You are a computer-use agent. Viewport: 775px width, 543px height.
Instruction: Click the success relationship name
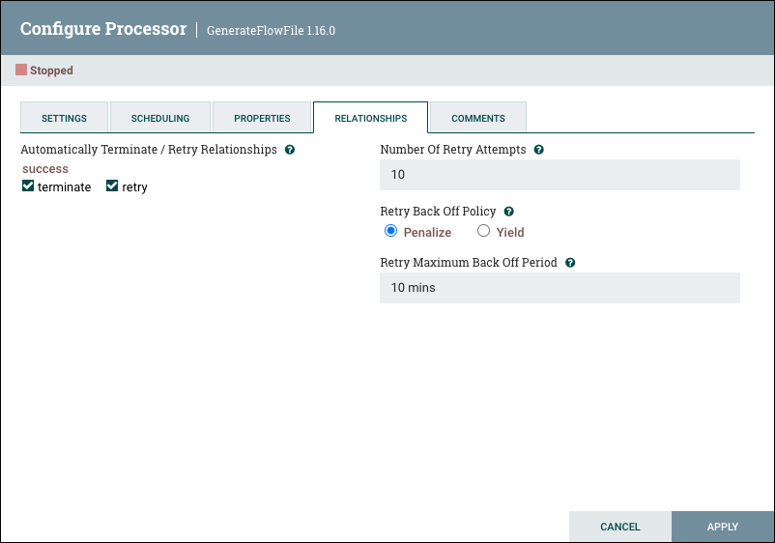tap(45, 169)
